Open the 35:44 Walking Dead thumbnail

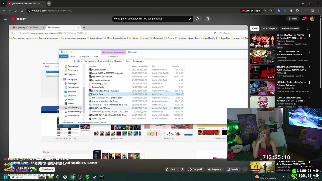[262, 57]
